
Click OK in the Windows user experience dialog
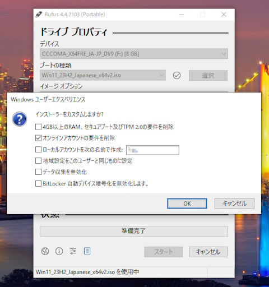coord(187,203)
